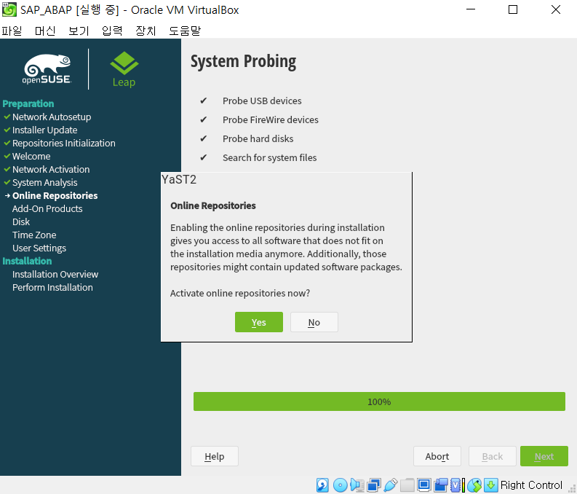Click checkmark beside Probe hard disks
The image size is (577, 494).
(x=204, y=138)
